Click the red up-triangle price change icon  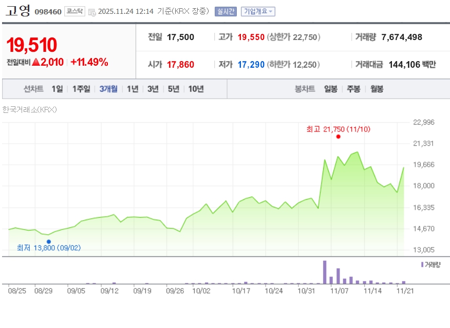[x=36, y=63]
